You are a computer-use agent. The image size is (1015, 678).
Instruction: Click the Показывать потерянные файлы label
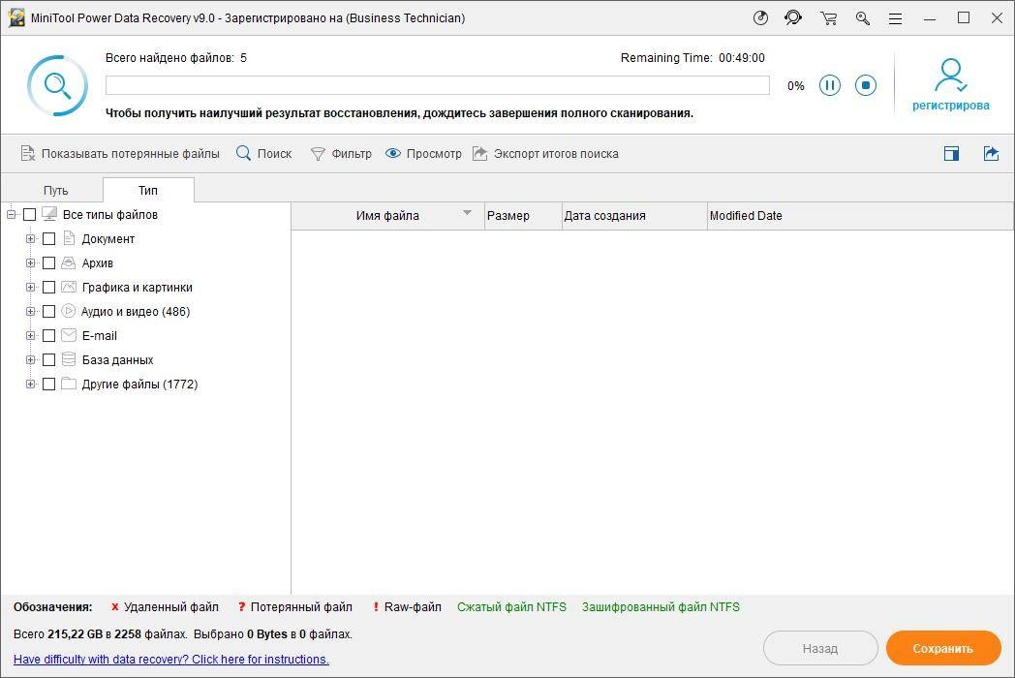[130, 153]
